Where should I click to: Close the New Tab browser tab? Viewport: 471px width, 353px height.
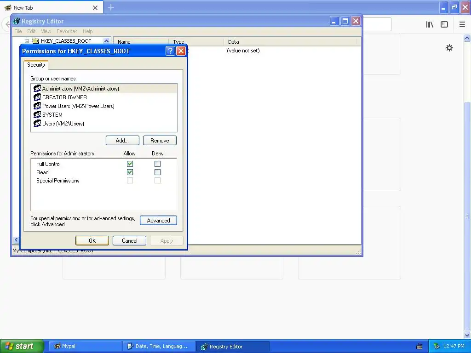point(95,8)
